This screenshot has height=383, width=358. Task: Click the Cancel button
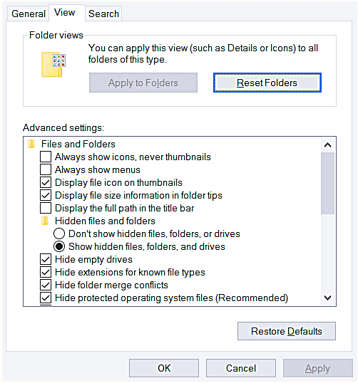[x=241, y=368]
